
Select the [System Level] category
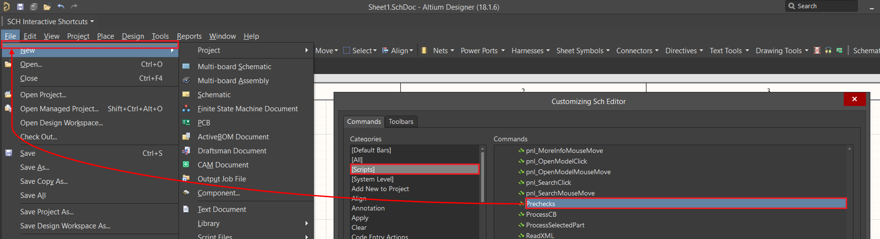372,179
